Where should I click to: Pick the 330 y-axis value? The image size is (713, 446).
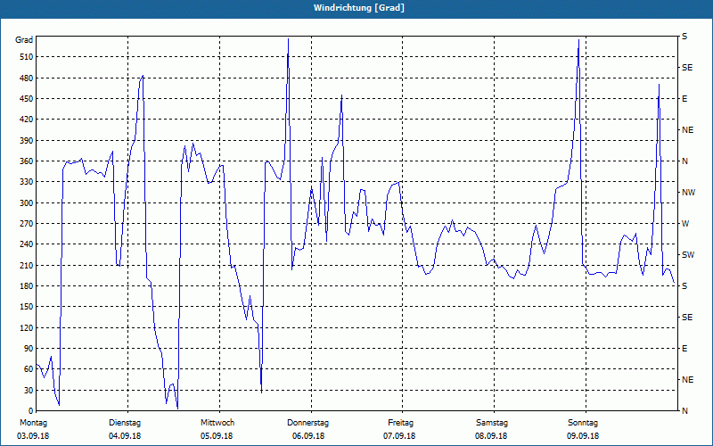click(x=27, y=182)
